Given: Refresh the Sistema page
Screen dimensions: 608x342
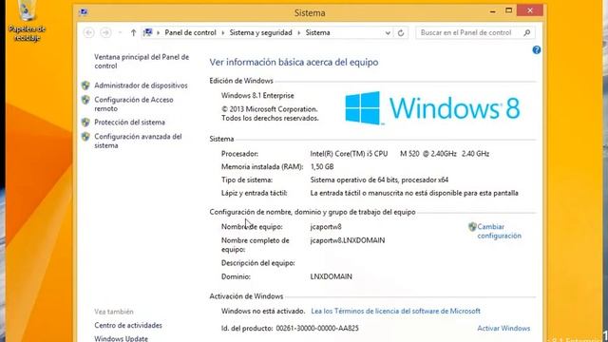Looking at the screenshot, I should 401,33.
